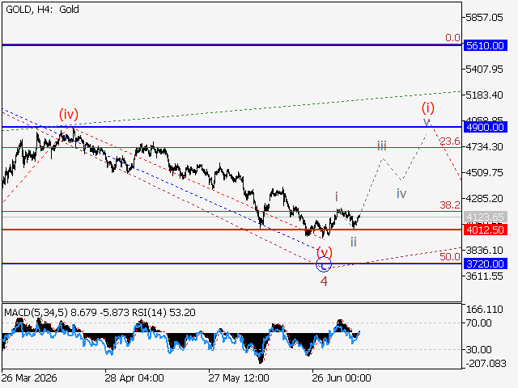Click the gray iv projected wave label
The height and width of the screenshot is (388, 518).
(401, 194)
